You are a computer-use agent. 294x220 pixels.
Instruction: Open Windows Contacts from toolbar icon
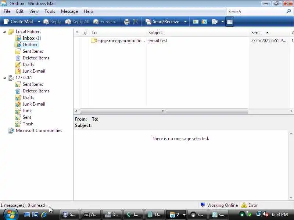click(196, 22)
